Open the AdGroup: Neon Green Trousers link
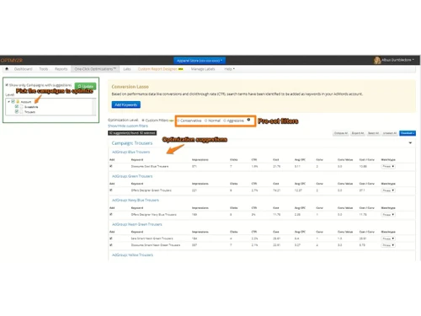 [137, 224]
